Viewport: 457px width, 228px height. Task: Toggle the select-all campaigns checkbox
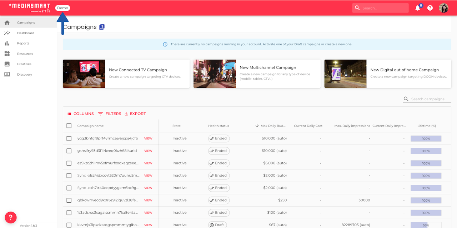[x=69, y=126]
